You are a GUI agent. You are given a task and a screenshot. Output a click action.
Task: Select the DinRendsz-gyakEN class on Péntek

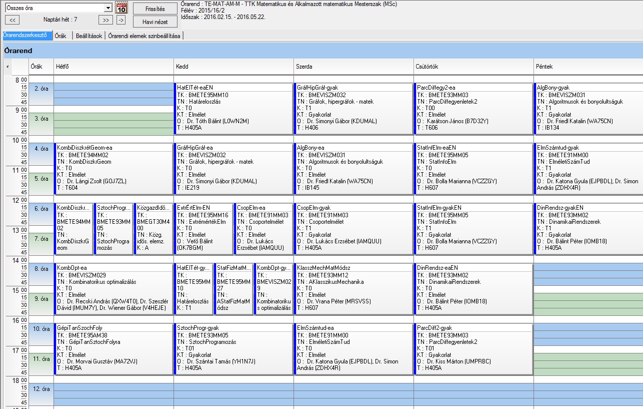coord(588,229)
